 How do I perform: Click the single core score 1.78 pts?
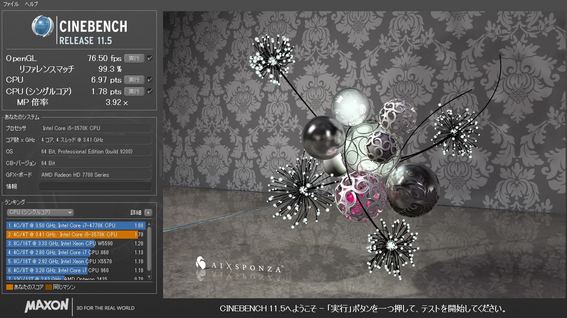coord(106,91)
